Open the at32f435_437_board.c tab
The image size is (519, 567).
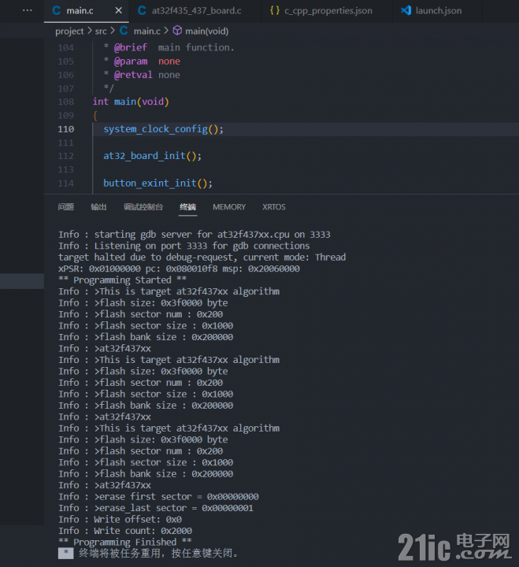pos(195,11)
